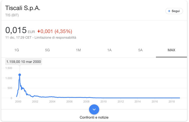The width and height of the screenshot is (189, 122).
Task: Follow Tiscali using the Segui button
Action: click(174, 11)
